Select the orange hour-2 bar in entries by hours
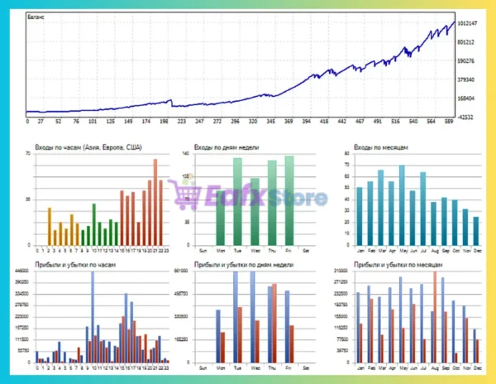The image size is (496, 384). tap(50, 227)
